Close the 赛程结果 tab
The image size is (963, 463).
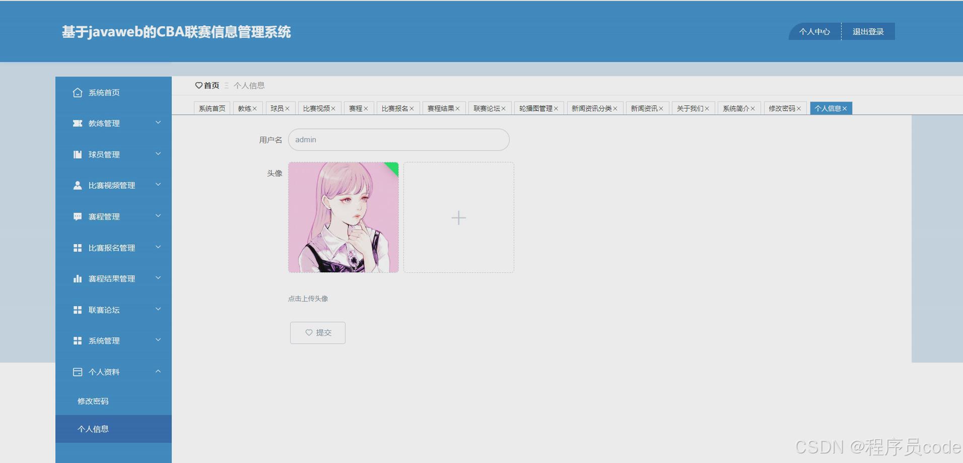click(457, 109)
